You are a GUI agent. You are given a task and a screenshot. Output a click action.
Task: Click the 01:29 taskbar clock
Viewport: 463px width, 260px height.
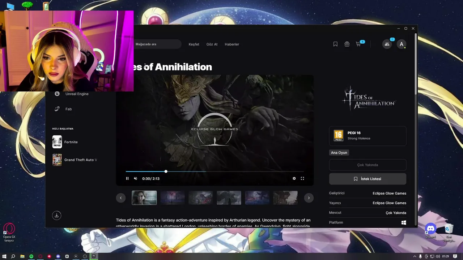[x=445, y=256]
